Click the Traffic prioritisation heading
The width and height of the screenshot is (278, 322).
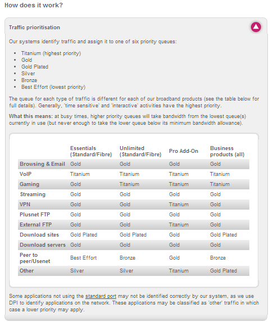point(34,28)
